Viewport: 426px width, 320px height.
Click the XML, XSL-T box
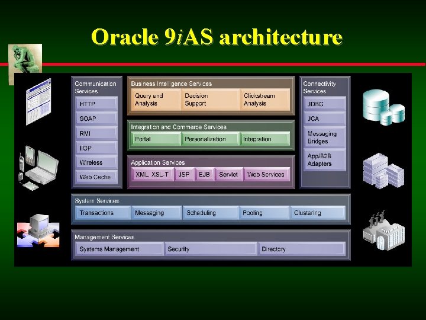pos(153,174)
